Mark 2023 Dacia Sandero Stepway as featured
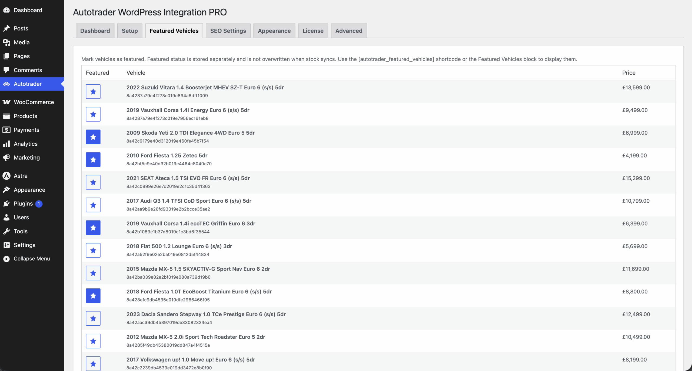The width and height of the screenshot is (692, 371). (93, 319)
